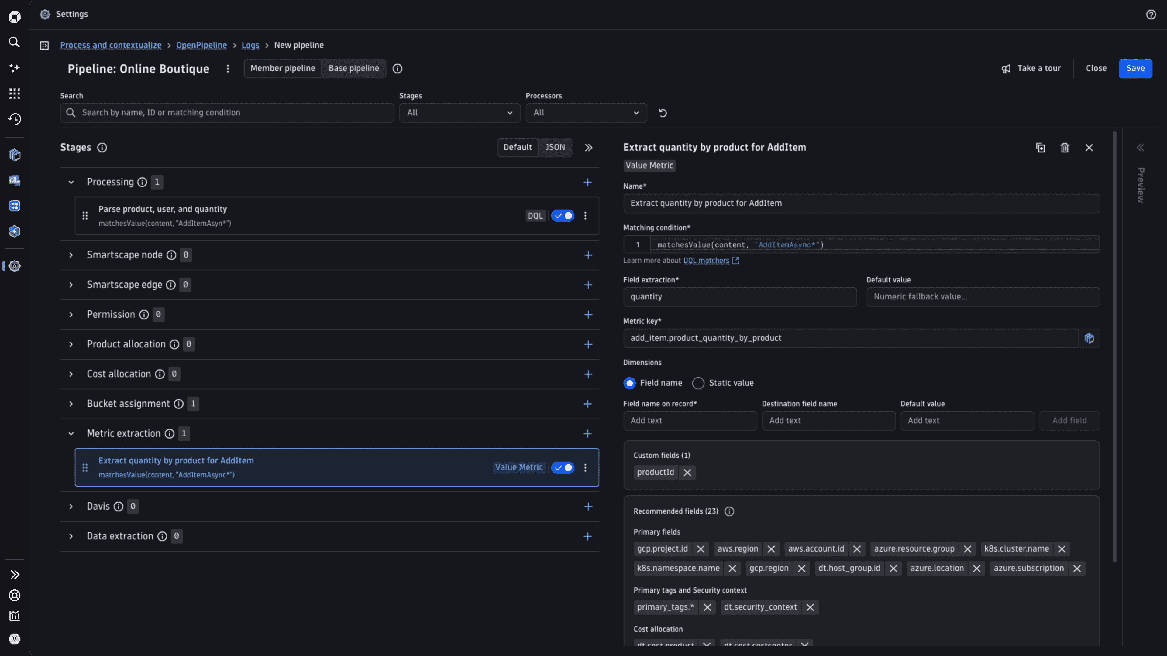
Task: Switch to Member pipeline tab
Action: click(283, 68)
